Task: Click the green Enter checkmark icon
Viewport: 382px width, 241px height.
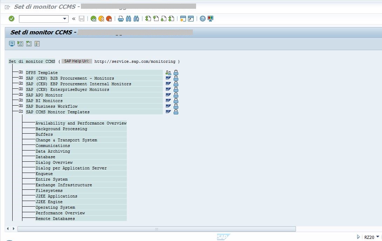Action: coord(12,19)
